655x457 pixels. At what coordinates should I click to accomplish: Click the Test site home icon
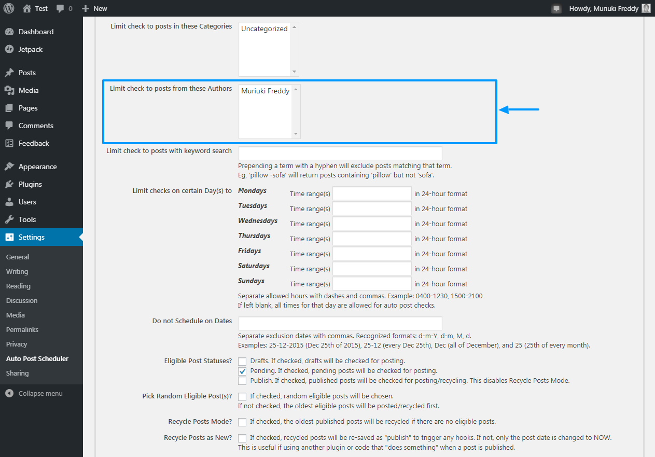(x=27, y=8)
